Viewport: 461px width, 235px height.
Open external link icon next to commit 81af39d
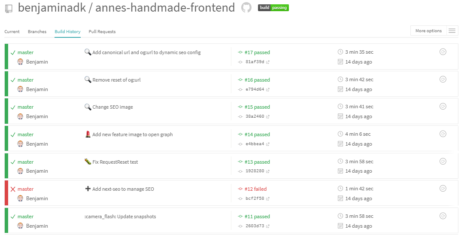pyautogui.click(x=268, y=62)
